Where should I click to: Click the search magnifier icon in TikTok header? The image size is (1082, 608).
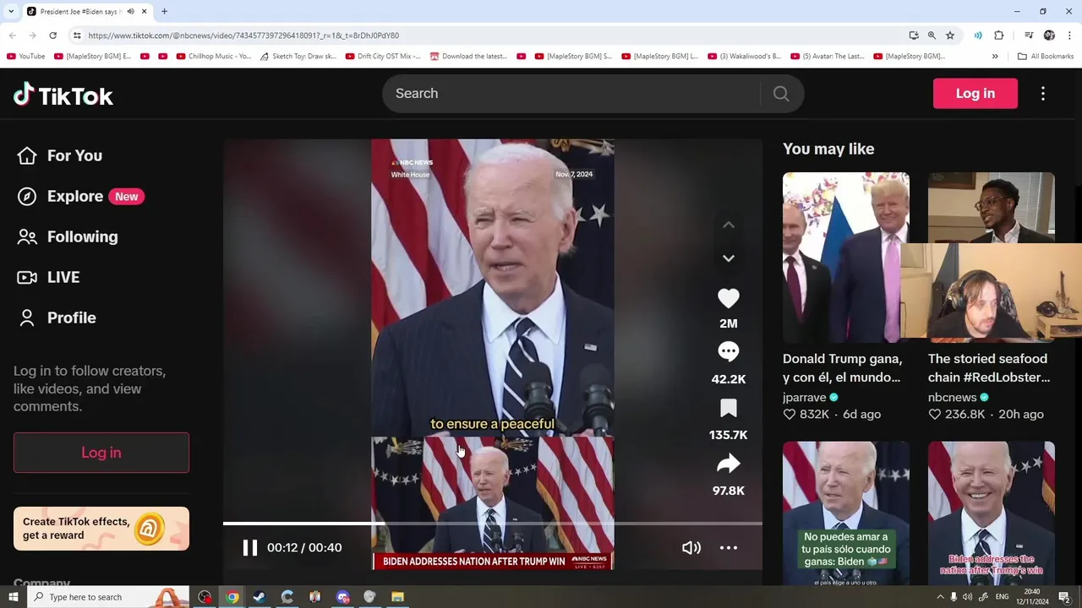click(781, 94)
